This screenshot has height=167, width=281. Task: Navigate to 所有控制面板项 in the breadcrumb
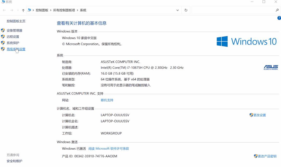click(64, 10)
